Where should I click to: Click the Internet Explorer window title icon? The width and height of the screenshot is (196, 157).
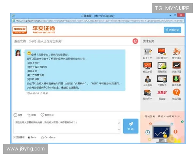click(13, 16)
